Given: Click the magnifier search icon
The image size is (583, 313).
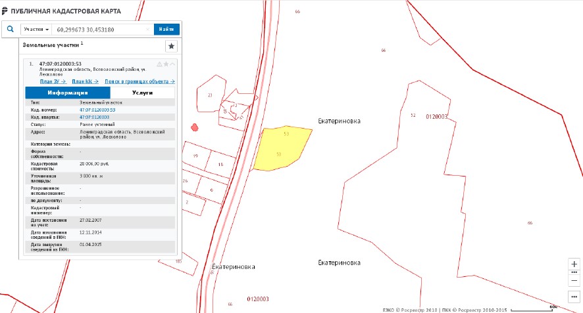Looking at the screenshot, I should 11,29.
